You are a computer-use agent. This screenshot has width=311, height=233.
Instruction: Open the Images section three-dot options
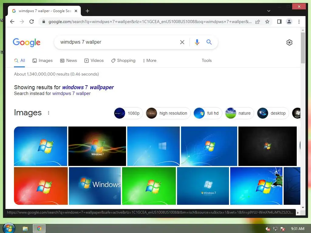coord(49,113)
